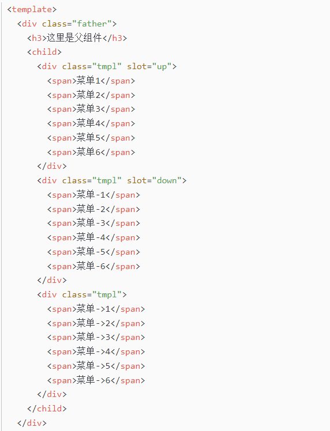
Task: Click the slot="down" attribute value
Action: coord(167,180)
